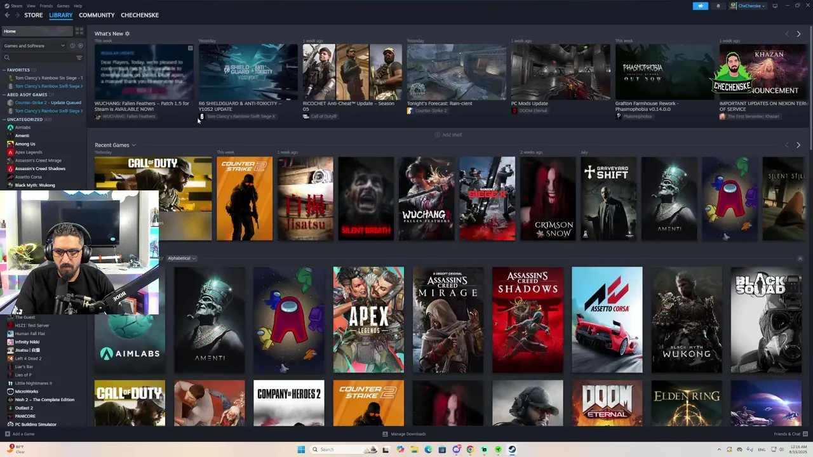Click Add shelf button
This screenshot has width=813, height=457.
pos(448,135)
